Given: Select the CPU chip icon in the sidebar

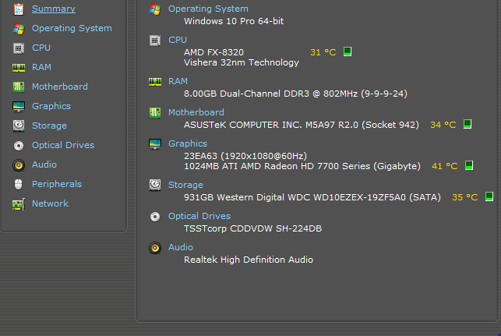Looking at the screenshot, I should click(x=19, y=48).
